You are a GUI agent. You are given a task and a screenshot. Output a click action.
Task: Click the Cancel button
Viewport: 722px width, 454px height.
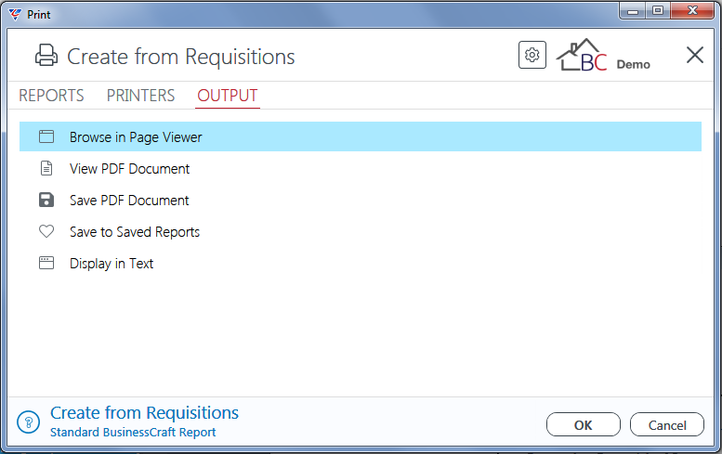pos(667,424)
